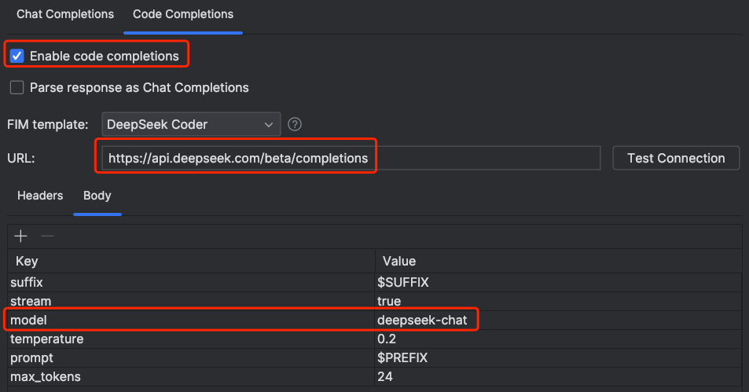Switch to Chat Completions tab
Image resolution: width=749 pixels, height=392 pixels.
[65, 14]
